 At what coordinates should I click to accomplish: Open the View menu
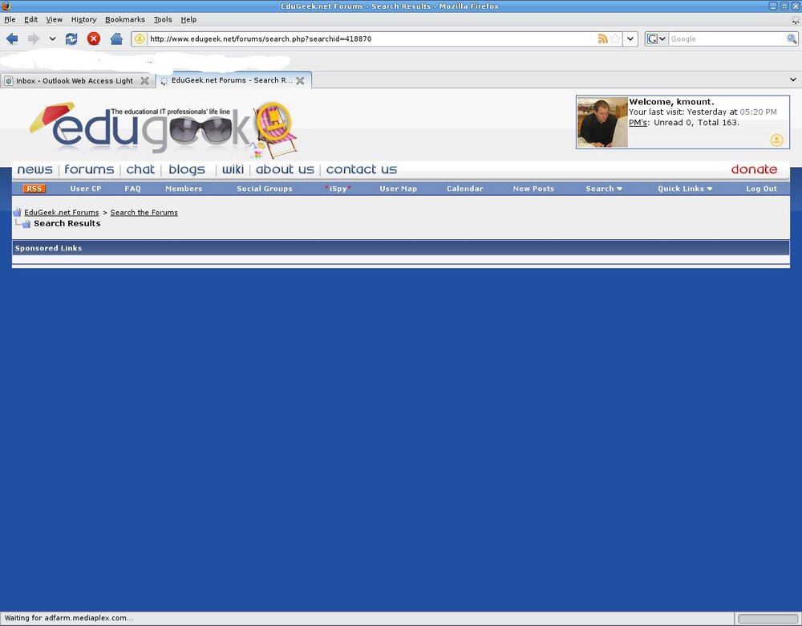(x=55, y=19)
